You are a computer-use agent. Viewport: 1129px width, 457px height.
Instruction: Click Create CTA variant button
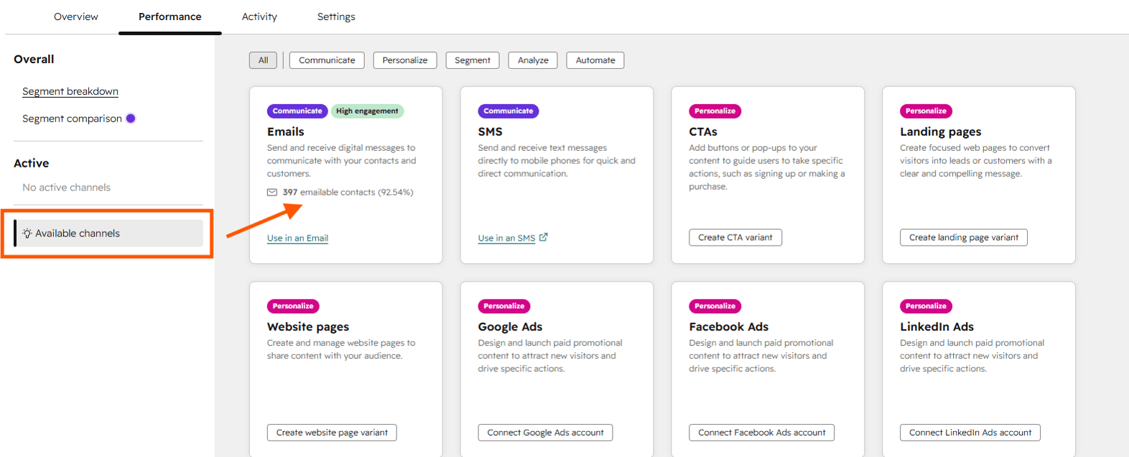pos(735,237)
